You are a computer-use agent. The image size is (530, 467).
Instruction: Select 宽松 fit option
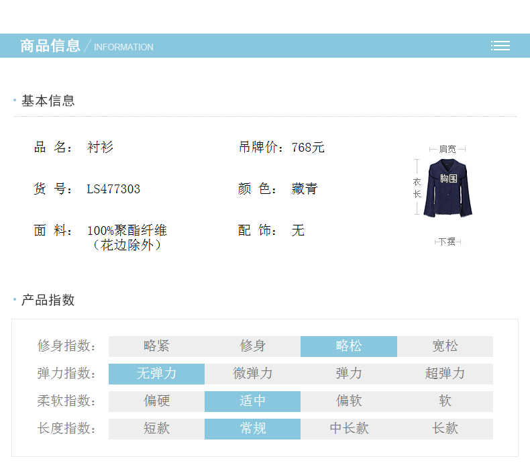pos(445,346)
